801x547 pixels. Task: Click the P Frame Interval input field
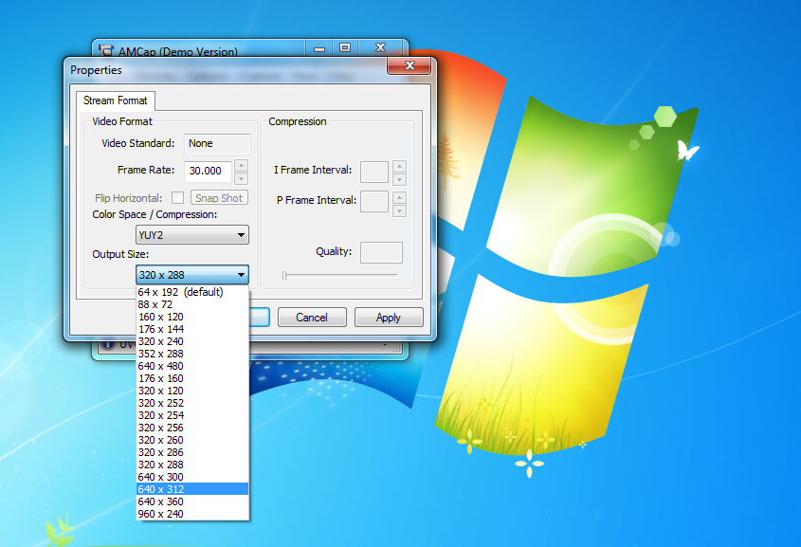coord(374,202)
